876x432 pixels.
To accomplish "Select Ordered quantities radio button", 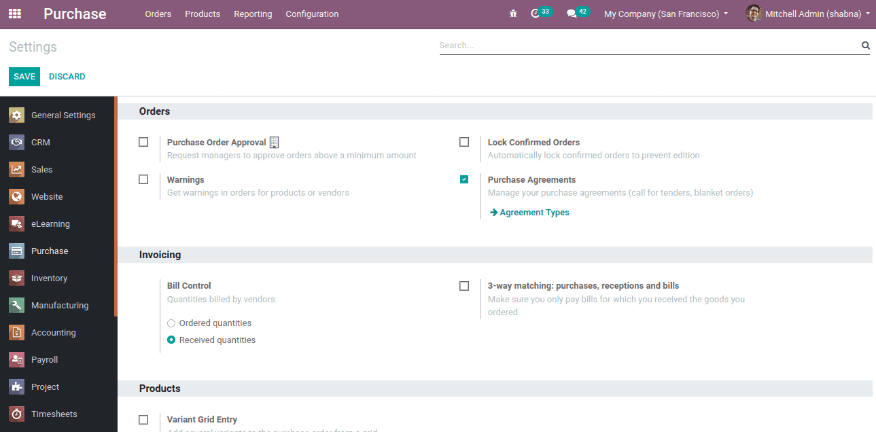I will click(x=171, y=323).
